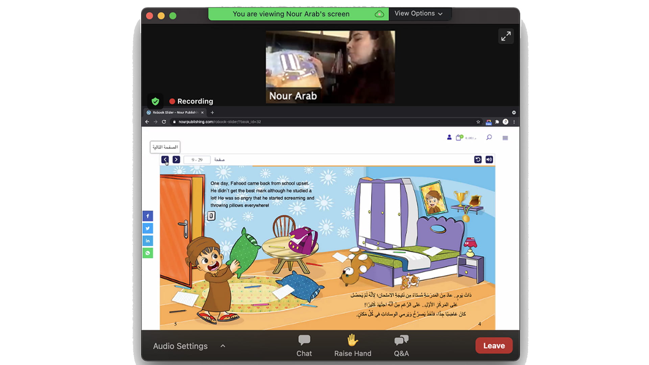Click the round icon at the tab bar's right end
The image size is (649, 365).
pos(514,113)
